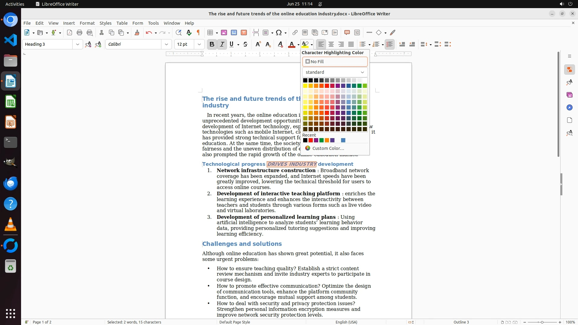The width and height of the screenshot is (578, 325).
Task: Click the Export as PDF icon
Action: (x=70, y=32)
